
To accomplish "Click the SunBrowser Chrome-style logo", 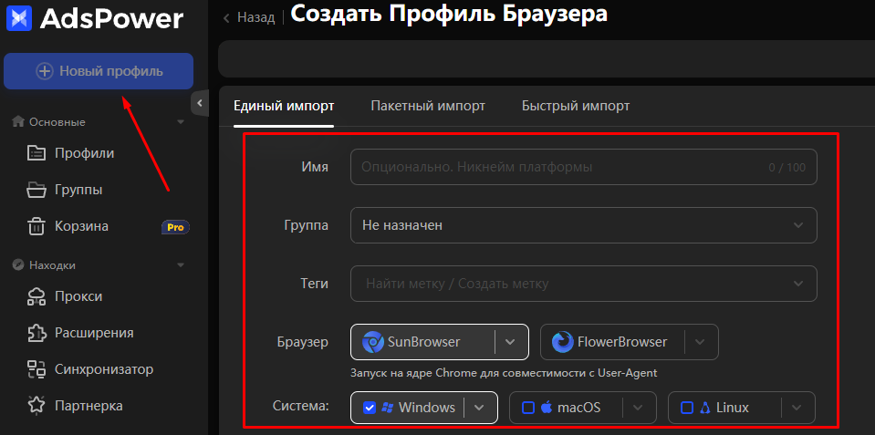I will pos(373,342).
